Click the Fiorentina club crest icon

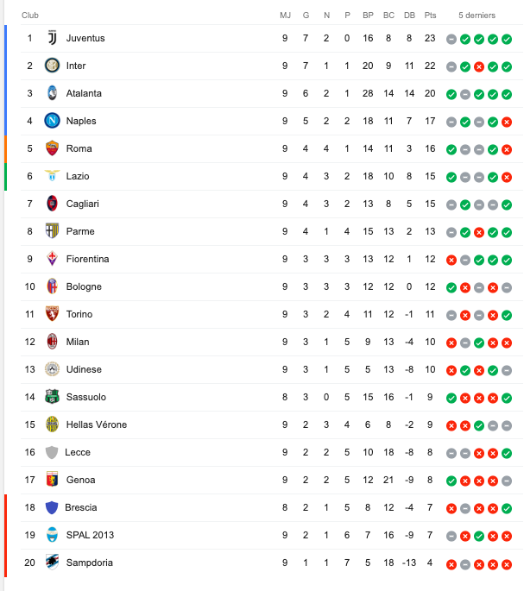53,259
